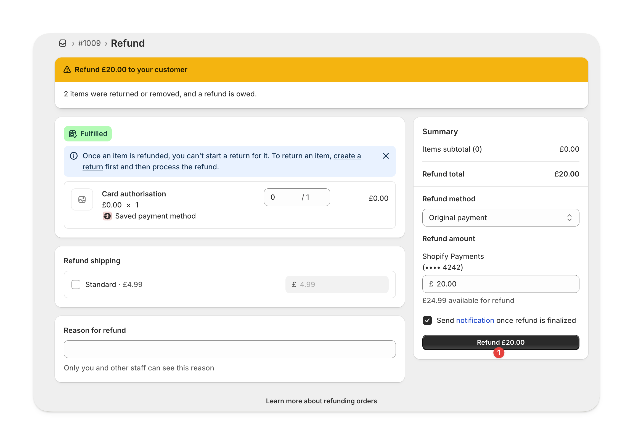
Task: Click the Fulfilled badge icon
Action: coord(73,134)
